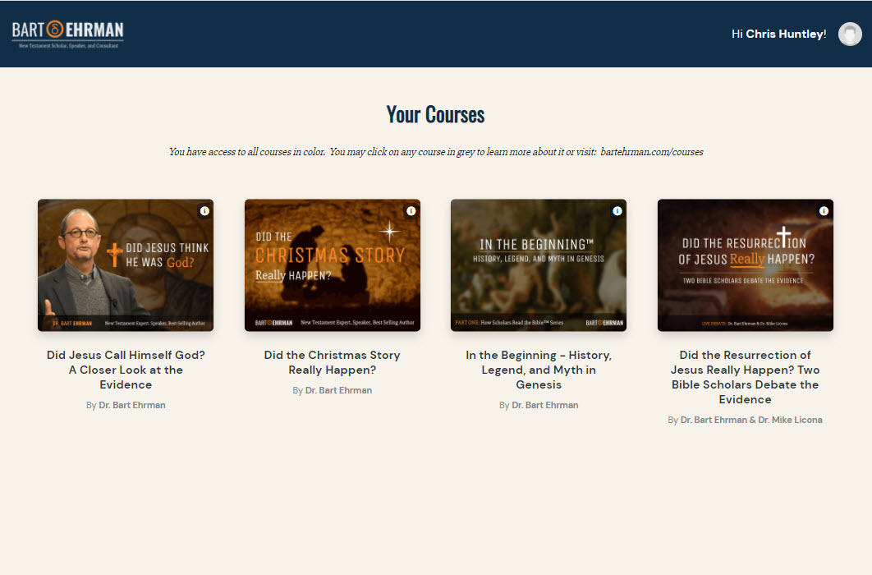Click author line under Did Jesus Call Himself God
This screenshot has height=575, width=872.
(126, 406)
